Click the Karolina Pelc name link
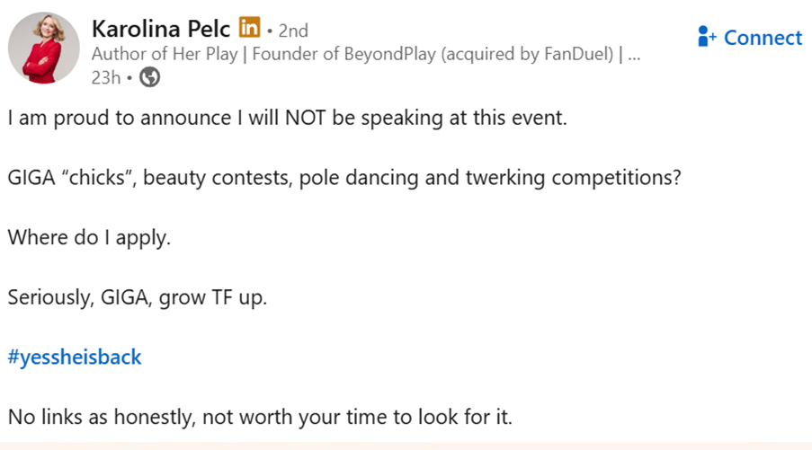The image size is (812, 450). point(161,29)
